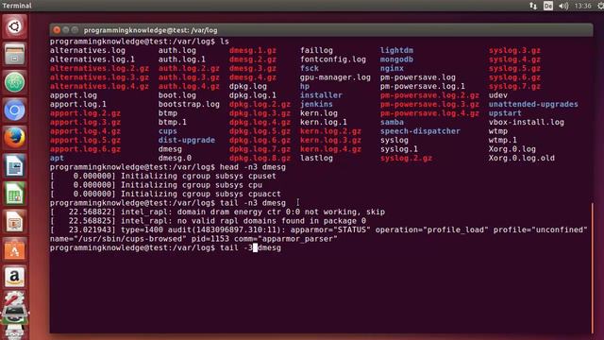
Task: Open LibreOffice Impress from the launcher
Action: tap(15, 222)
